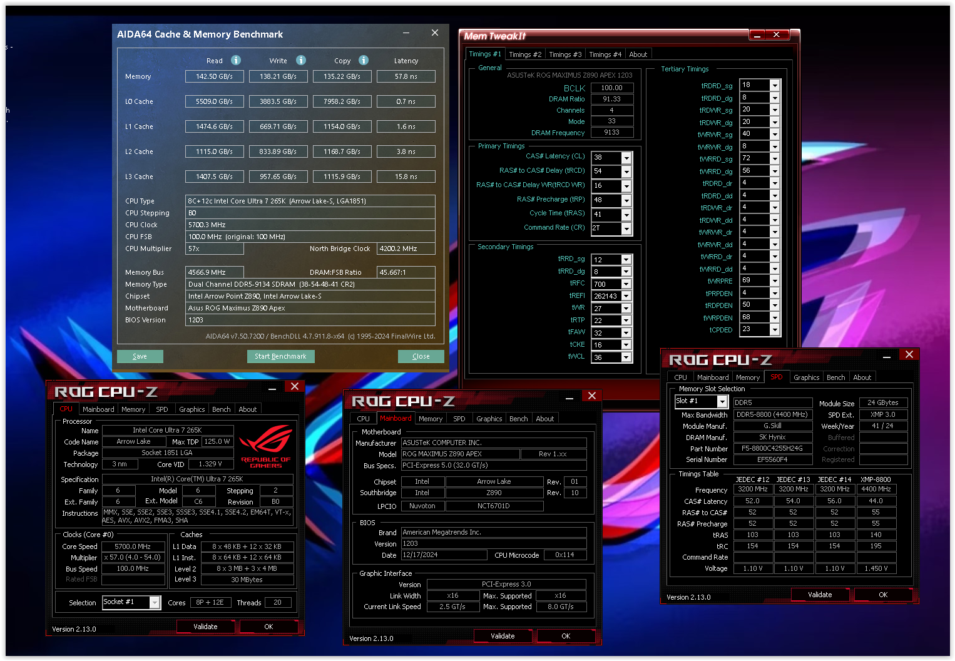Click the DRAM Frequency value 9133
Image resolution: width=955 pixels, height=661 pixels.
pos(611,133)
